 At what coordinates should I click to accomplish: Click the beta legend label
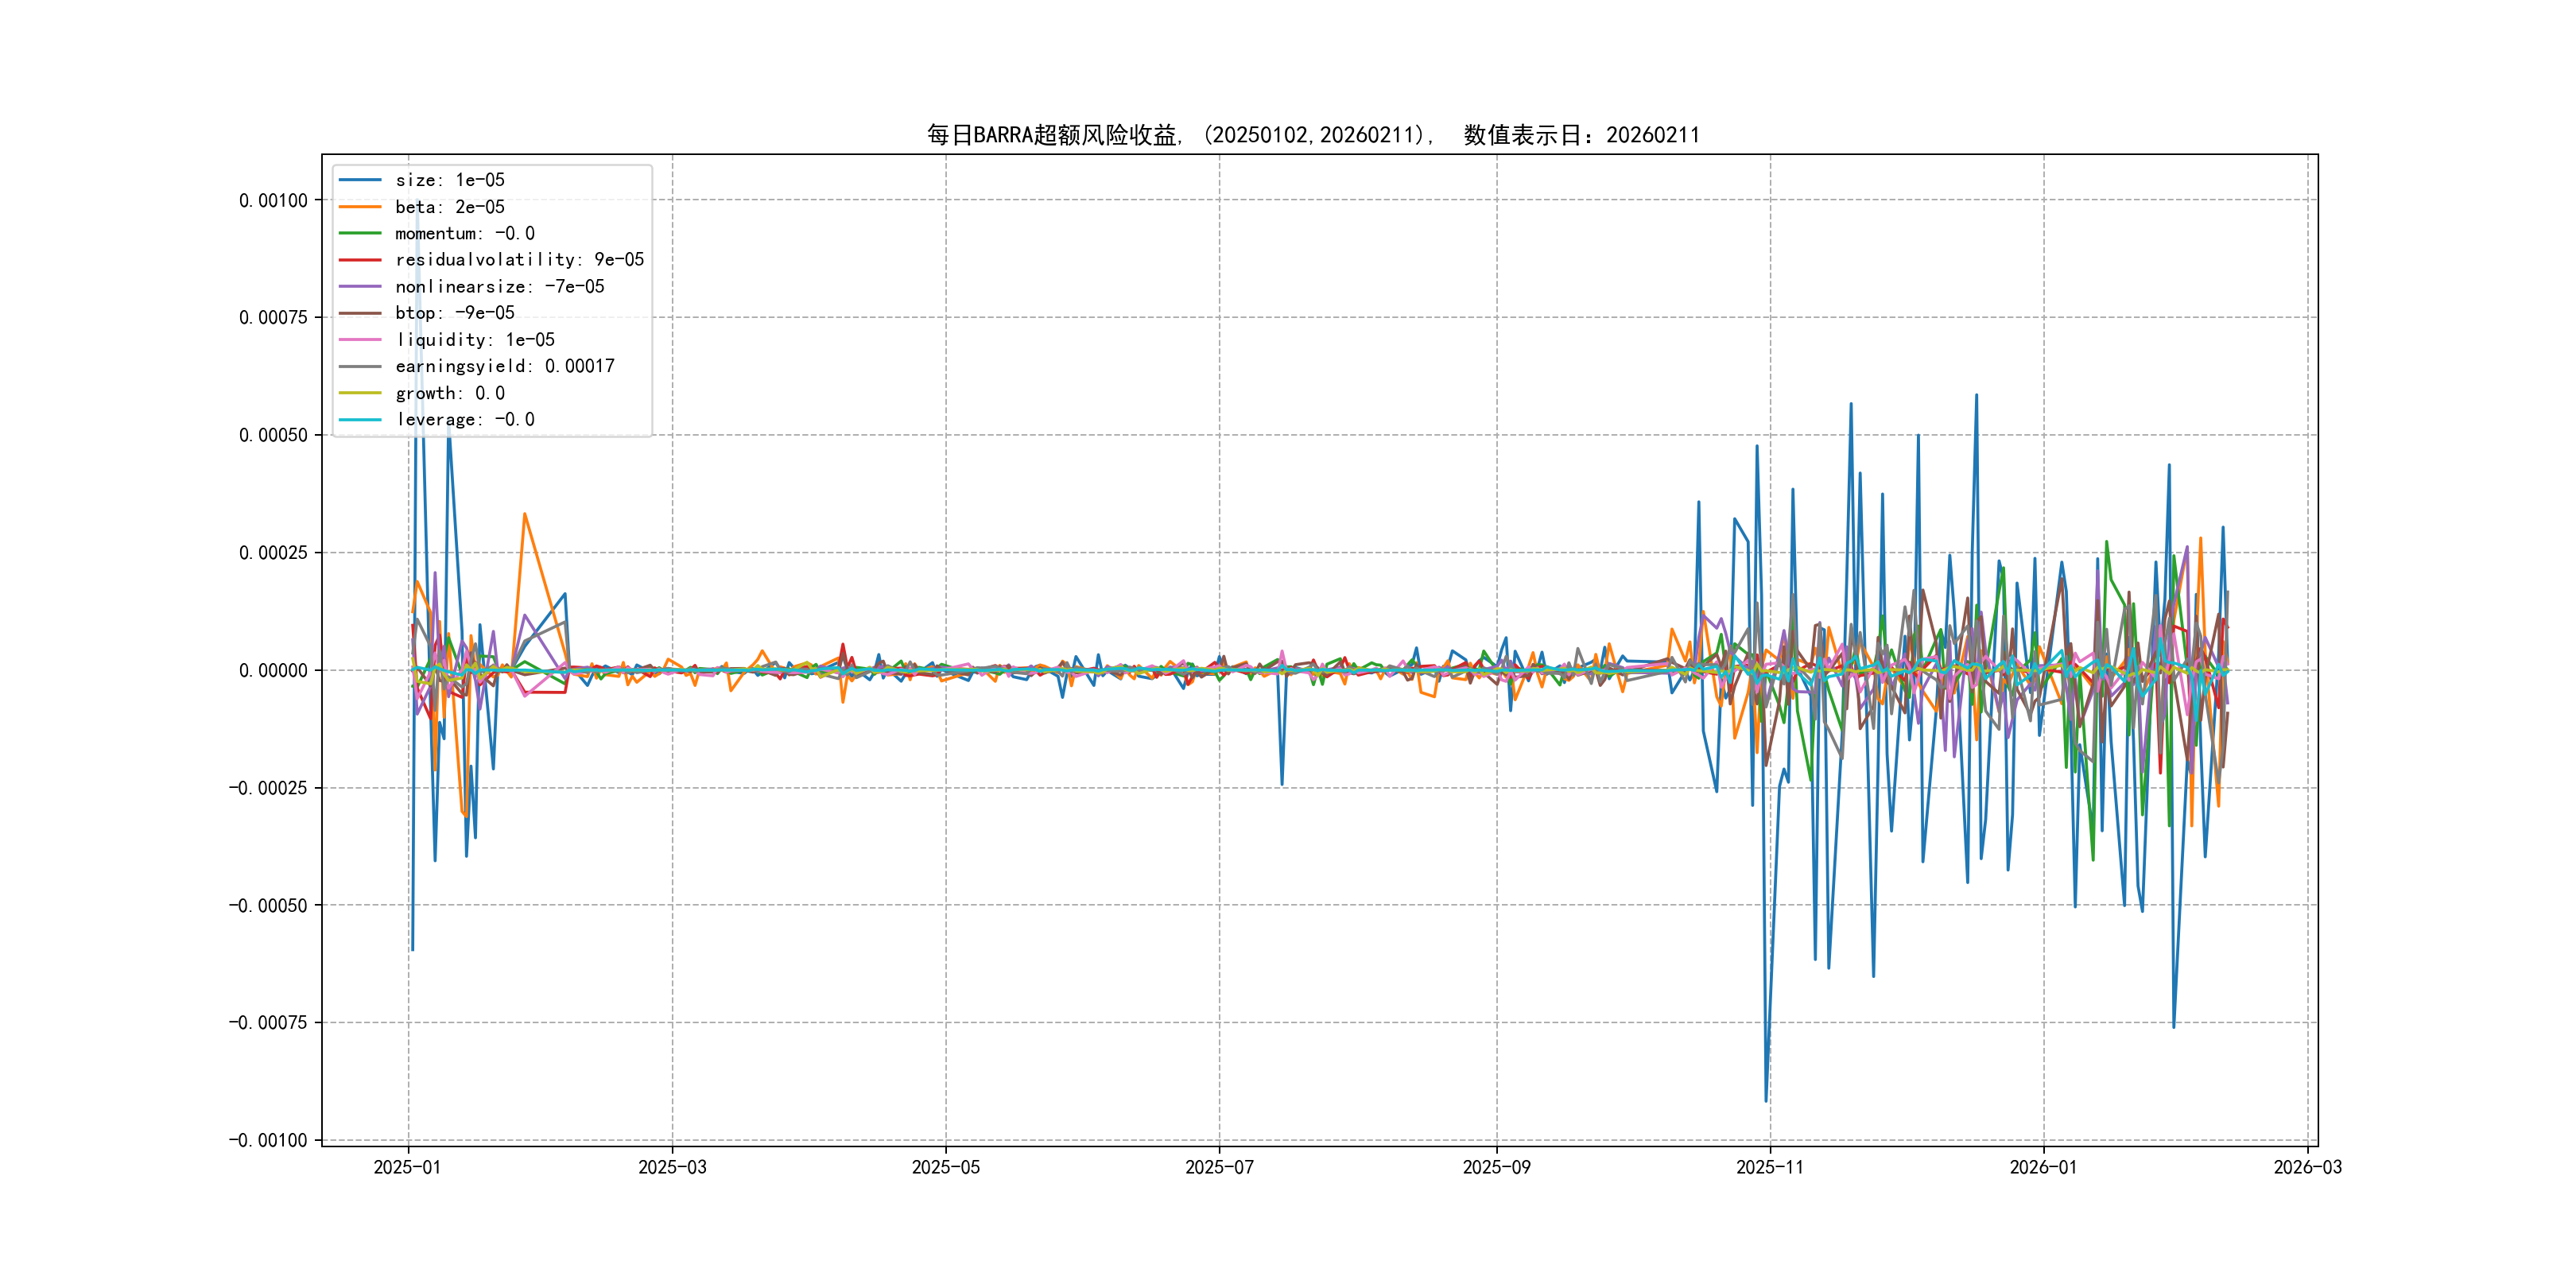(x=449, y=207)
